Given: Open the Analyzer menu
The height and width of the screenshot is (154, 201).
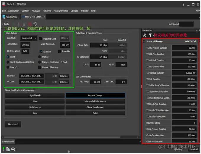Looking at the screenshot, I should click(36, 11).
